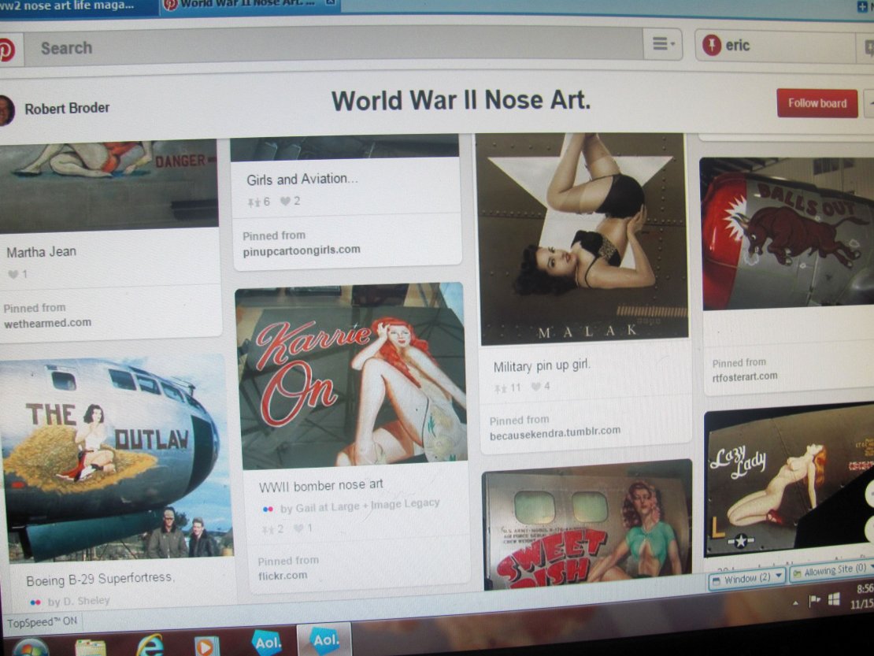Click the Pinterest logo icon

(x=6, y=50)
